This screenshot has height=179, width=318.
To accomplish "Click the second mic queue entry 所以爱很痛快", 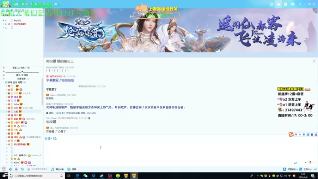I will tap(20, 24).
